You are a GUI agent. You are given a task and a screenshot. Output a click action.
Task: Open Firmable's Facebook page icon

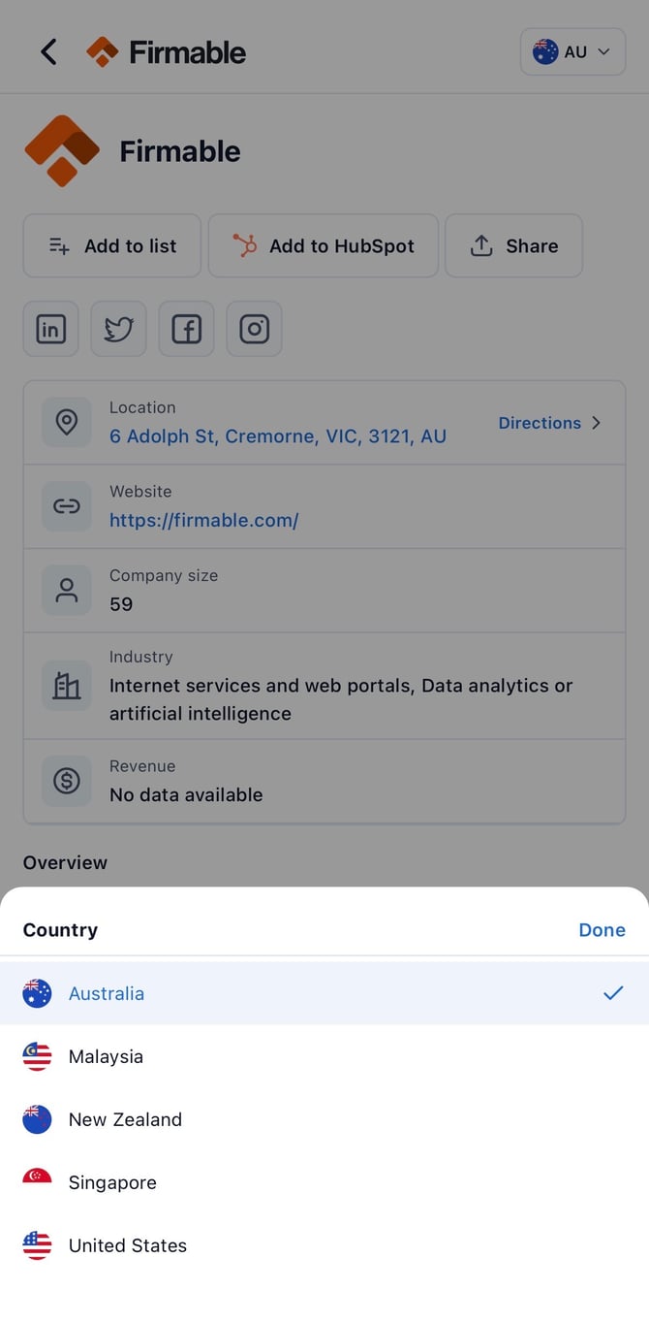[x=186, y=329]
